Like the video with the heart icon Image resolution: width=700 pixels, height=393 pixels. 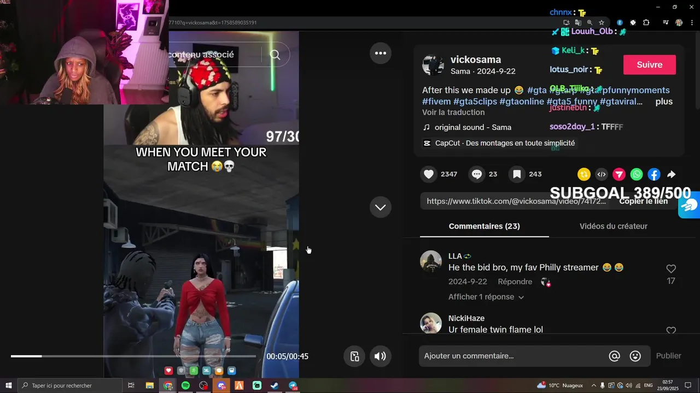429,174
